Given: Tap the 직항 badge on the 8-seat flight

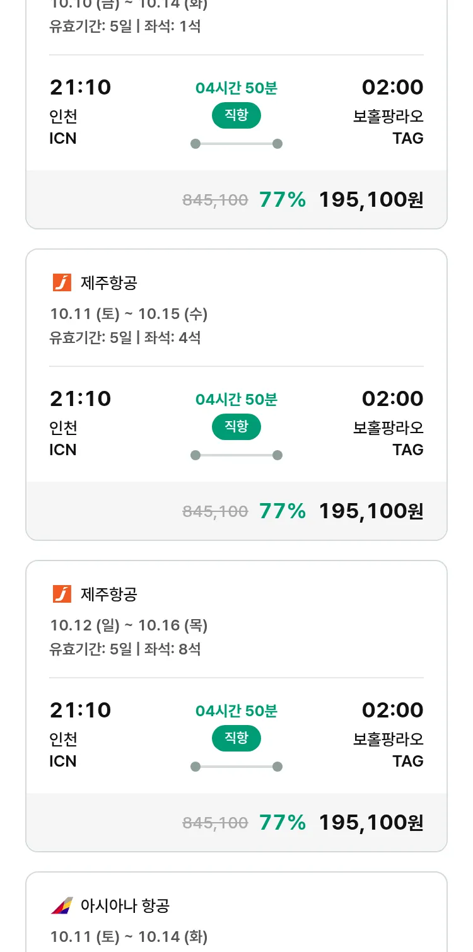Looking at the screenshot, I should 237,738.
